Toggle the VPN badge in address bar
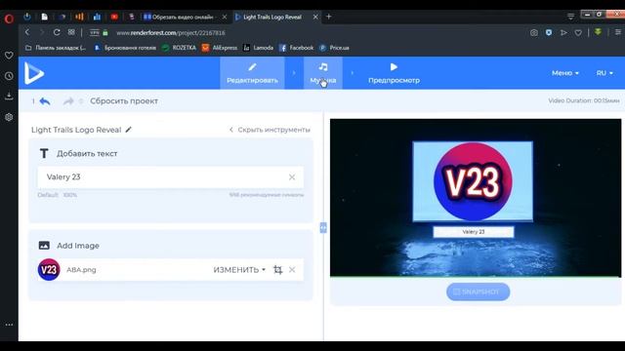Viewport: 625px width, 351px height. coord(95,32)
